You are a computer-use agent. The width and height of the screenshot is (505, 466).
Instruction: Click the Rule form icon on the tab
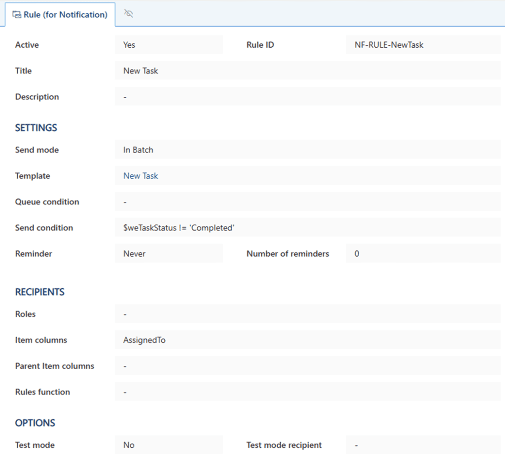[17, 14]
